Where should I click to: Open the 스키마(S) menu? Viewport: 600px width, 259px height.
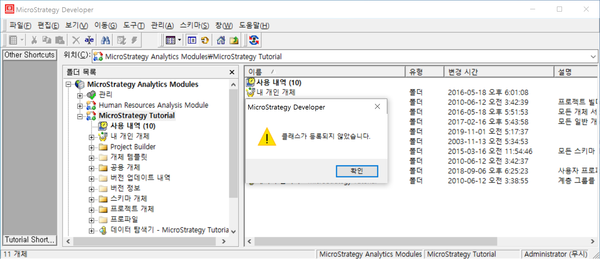pos(194,25)
